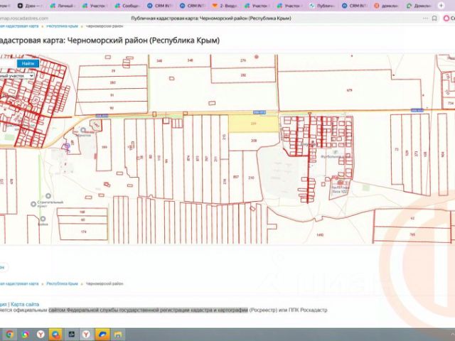Open the dark square app icon in the taskbar

pos(71,335)
